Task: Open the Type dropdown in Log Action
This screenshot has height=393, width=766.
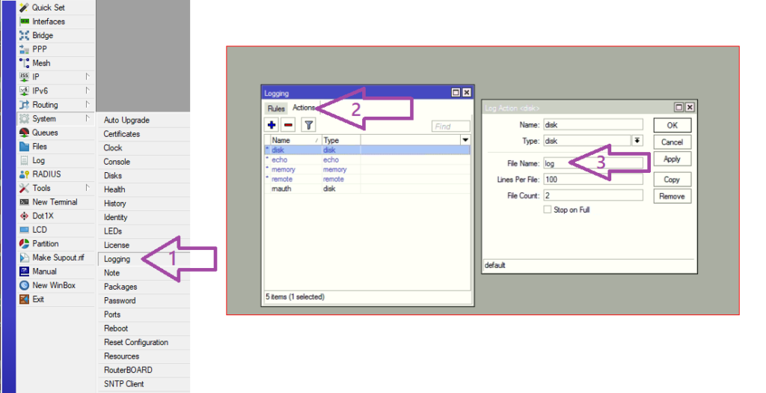Action: click(x=637, y=141)
